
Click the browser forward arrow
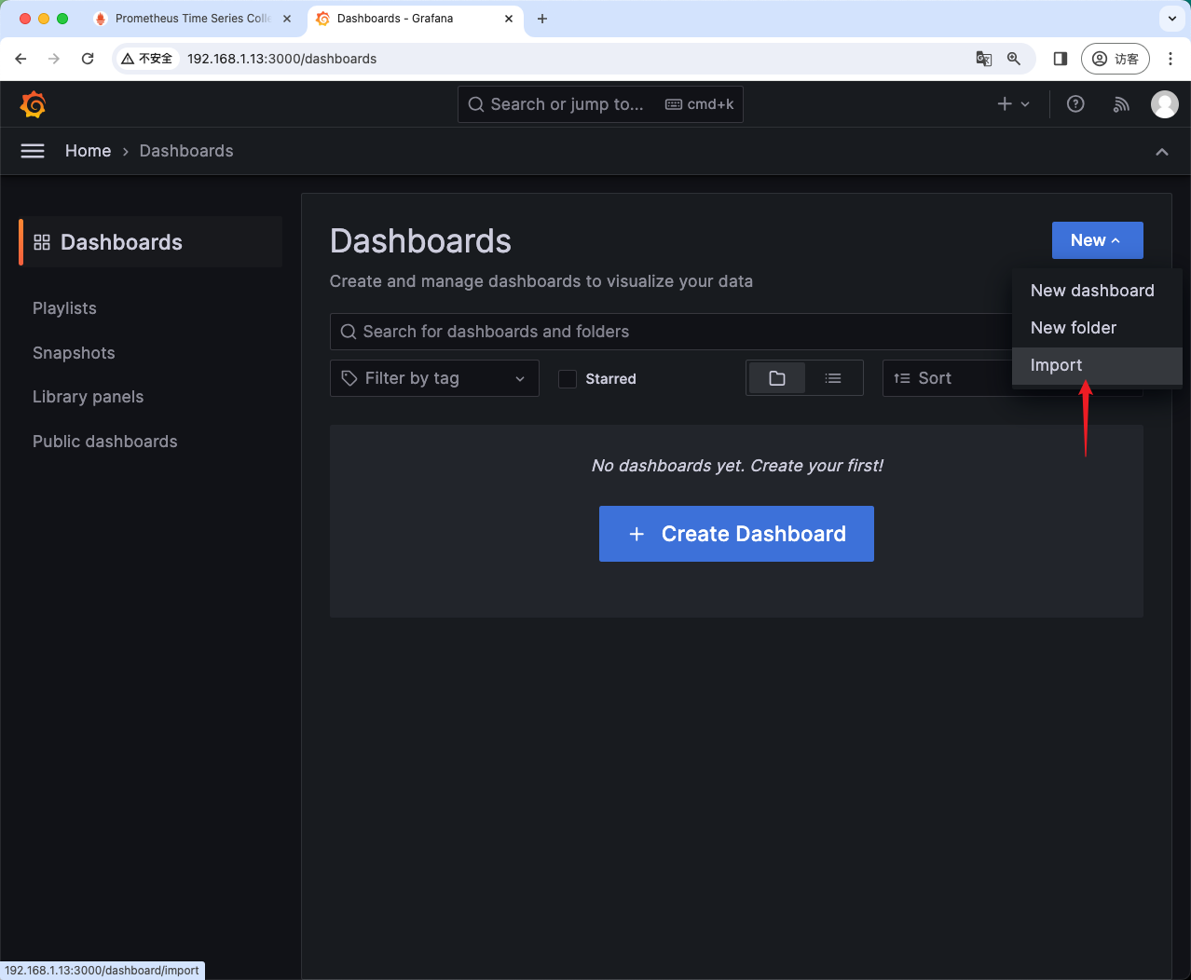pyautogui.click(x=54, y=59)
